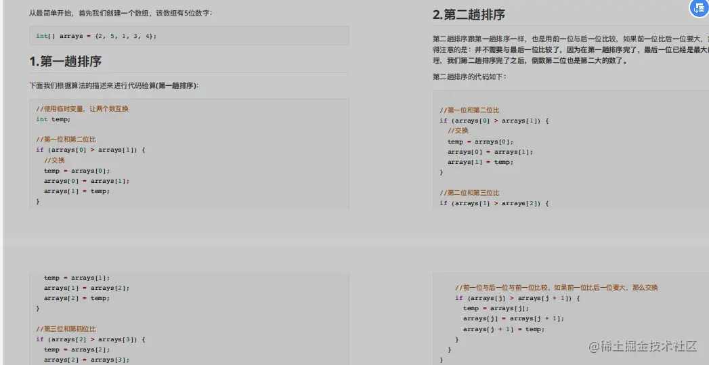Click the line "if (arrays[1] > arrays[2]) {"

494,204
